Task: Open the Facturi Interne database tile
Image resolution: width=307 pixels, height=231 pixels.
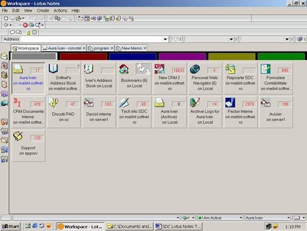Action: (240, 112)
